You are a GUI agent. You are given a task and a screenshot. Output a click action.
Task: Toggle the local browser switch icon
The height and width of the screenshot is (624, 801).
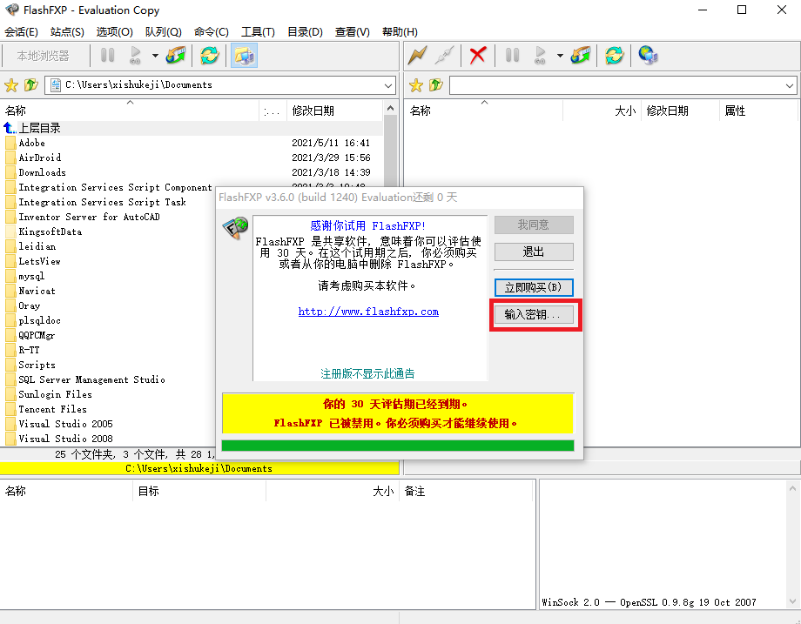click(x=244, y=55)
